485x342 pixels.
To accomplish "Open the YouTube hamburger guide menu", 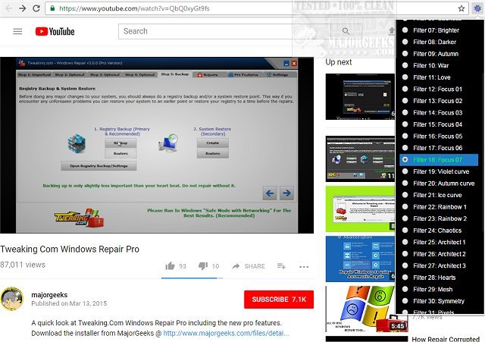I will pyautogui.click(x=17, y=31).
